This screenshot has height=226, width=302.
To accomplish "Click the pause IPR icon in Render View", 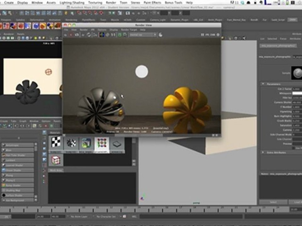I will [x=202, y=35].
